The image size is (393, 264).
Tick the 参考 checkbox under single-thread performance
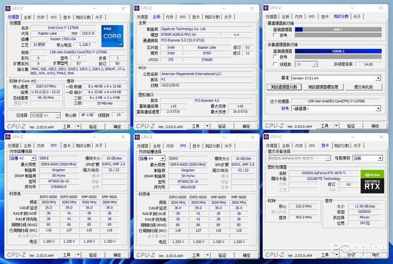pos(275,35)
